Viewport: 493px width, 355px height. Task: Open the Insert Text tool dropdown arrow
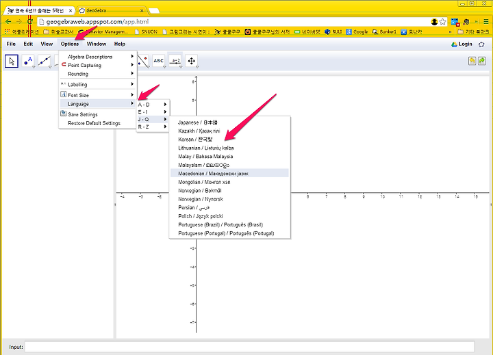point(164,67)
